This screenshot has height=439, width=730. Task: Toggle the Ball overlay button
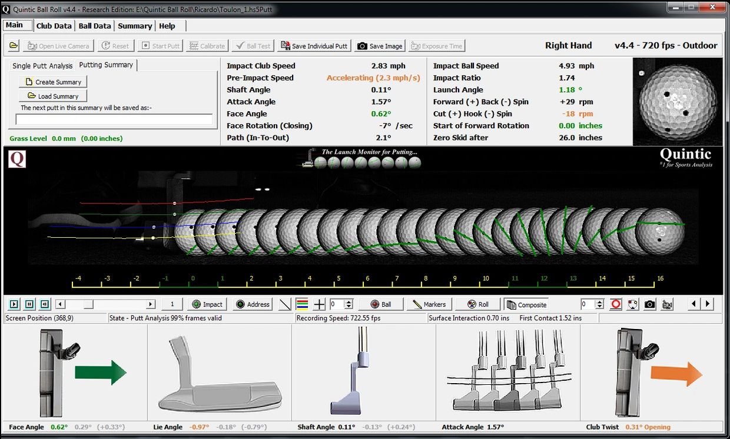[380, 304]
